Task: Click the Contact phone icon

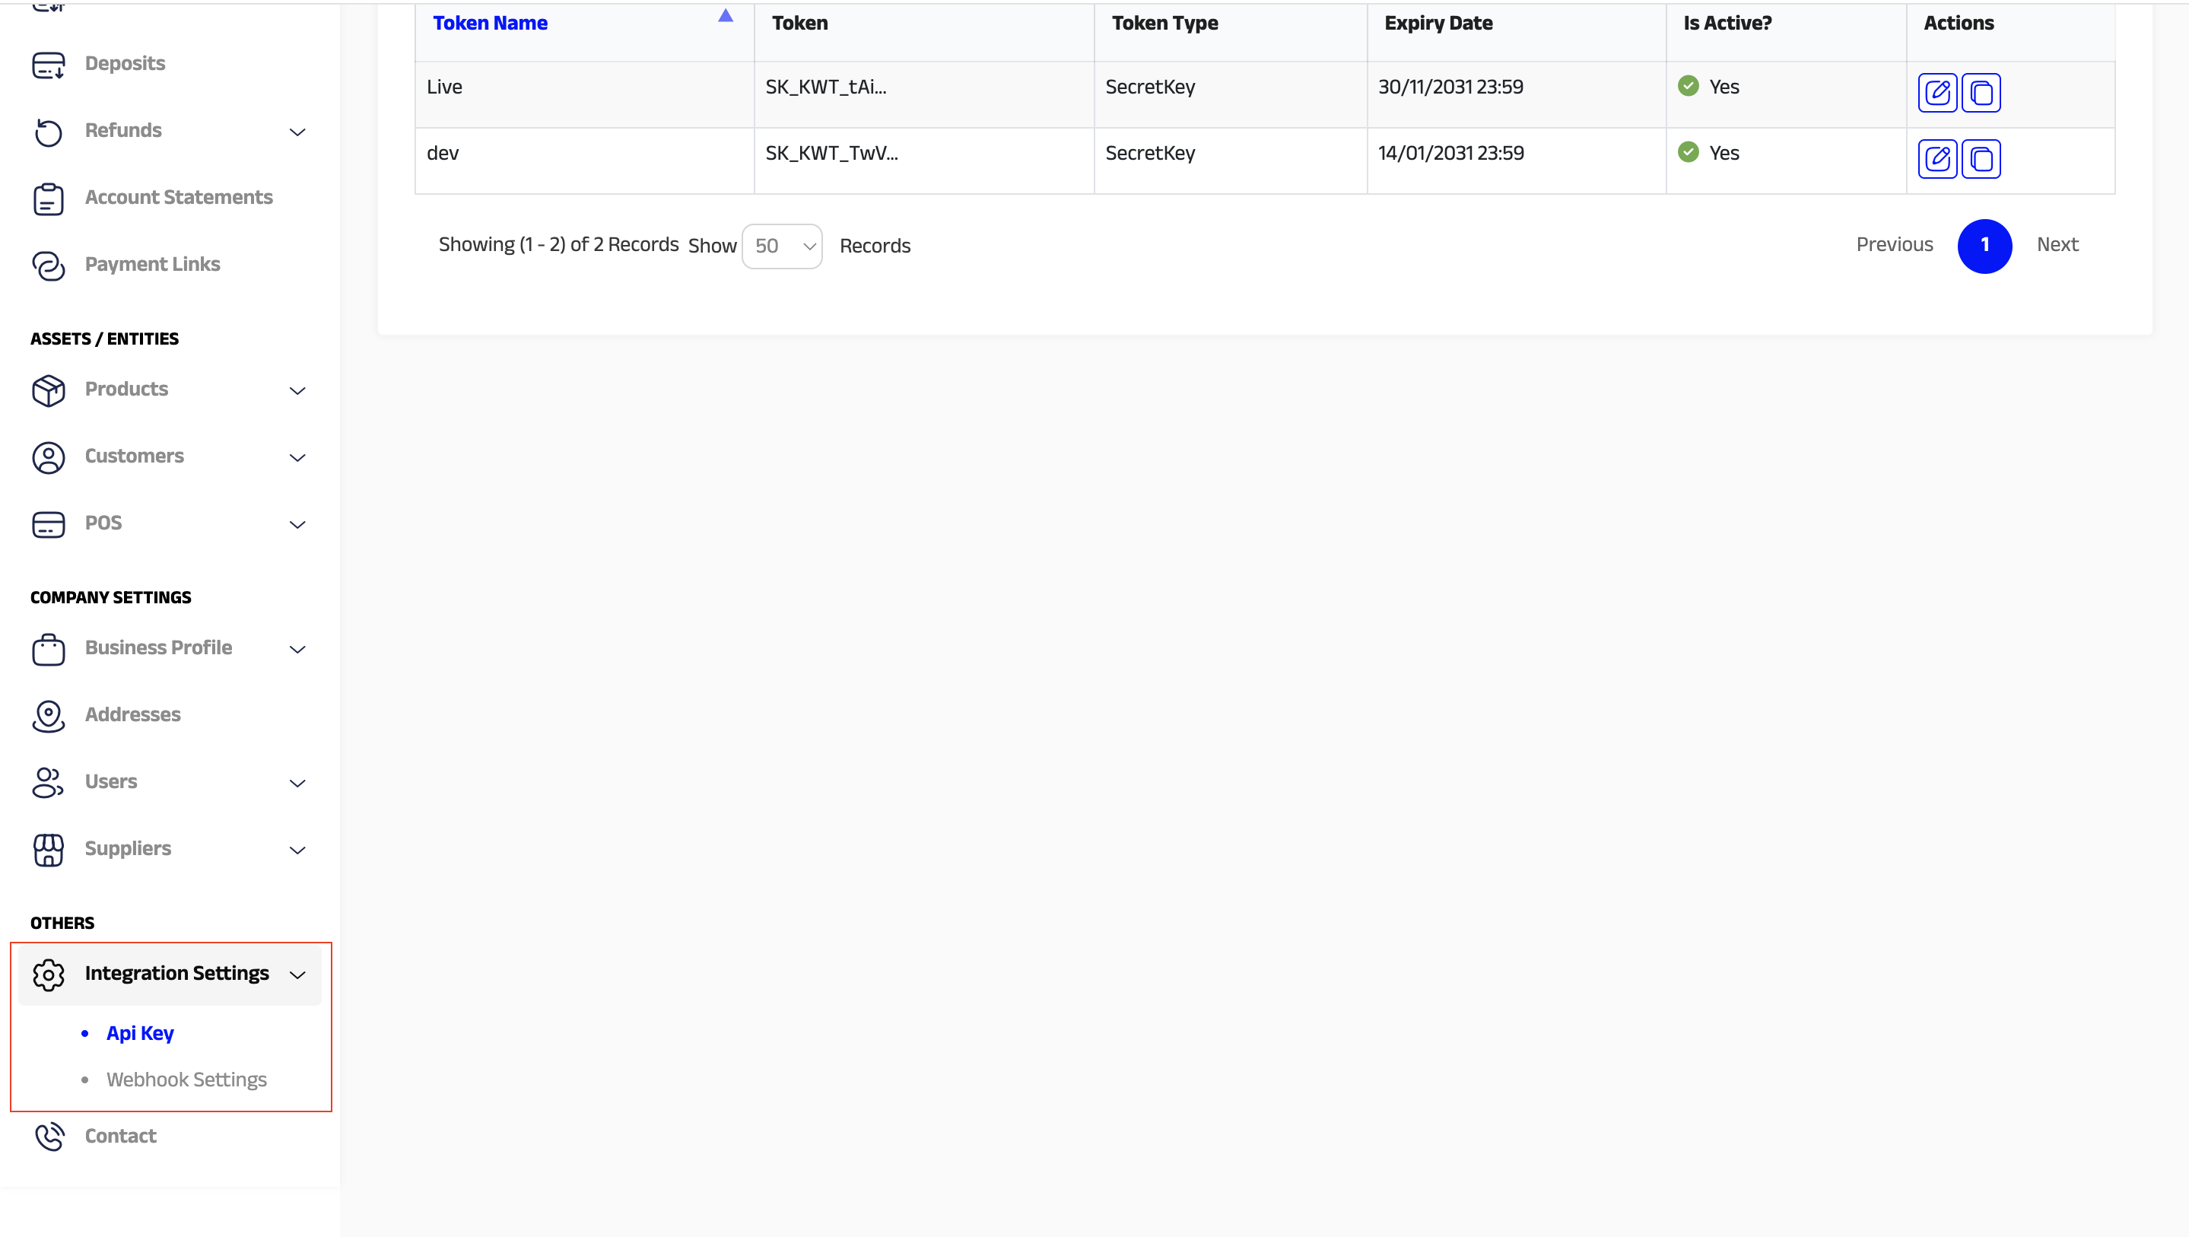Action: coord(49,1137)
